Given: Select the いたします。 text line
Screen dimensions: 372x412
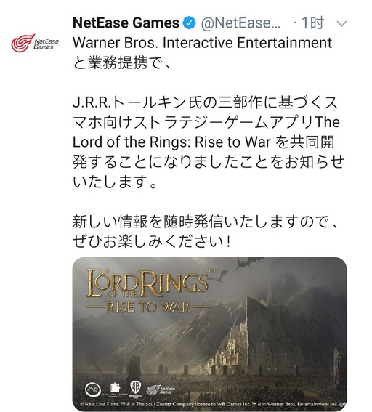Looking at the screenshot, I should pos(115,182).
